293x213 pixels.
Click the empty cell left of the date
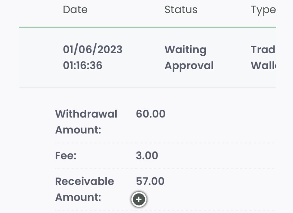[39, 58]
